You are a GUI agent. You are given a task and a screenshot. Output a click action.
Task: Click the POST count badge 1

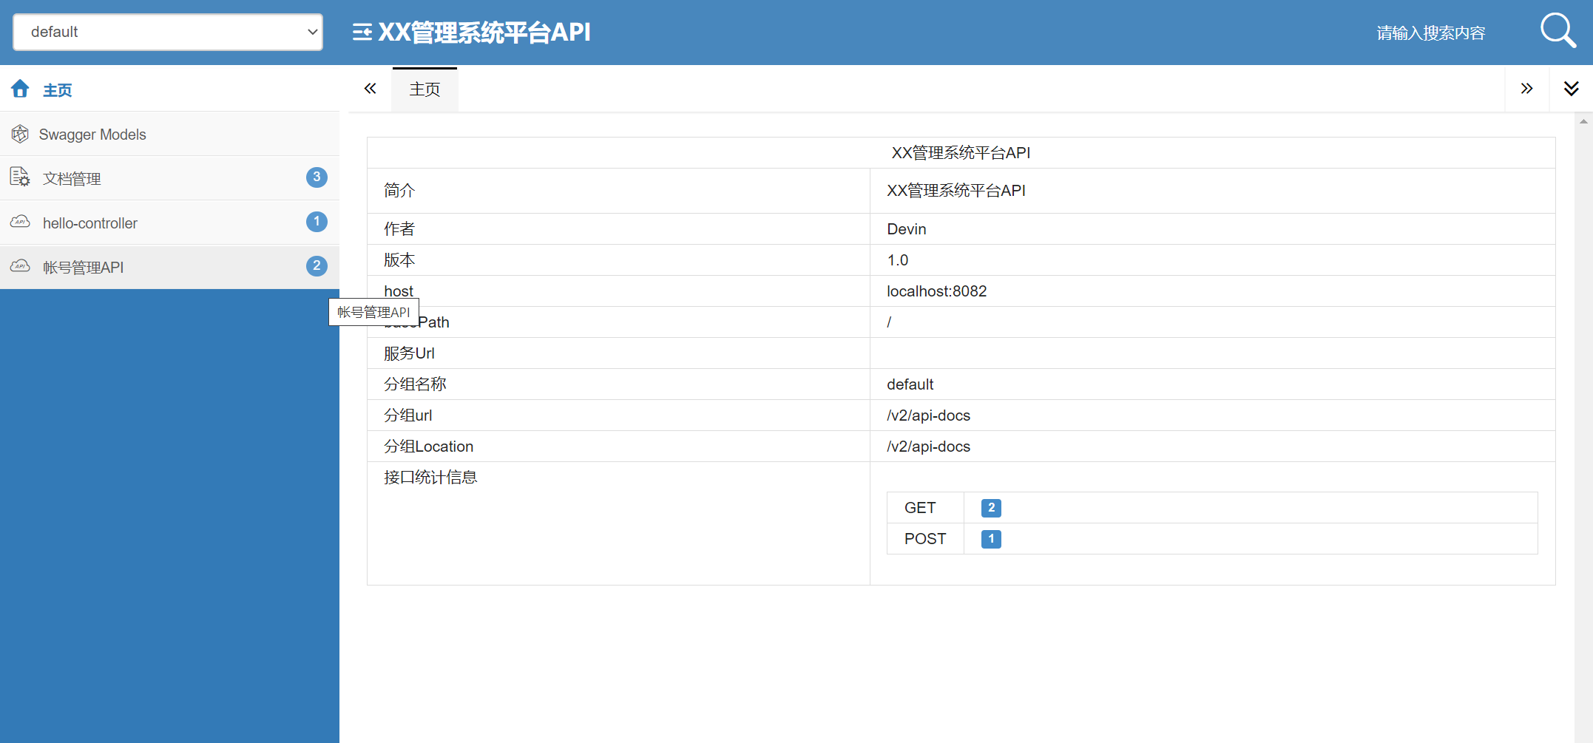click(991, 539)
